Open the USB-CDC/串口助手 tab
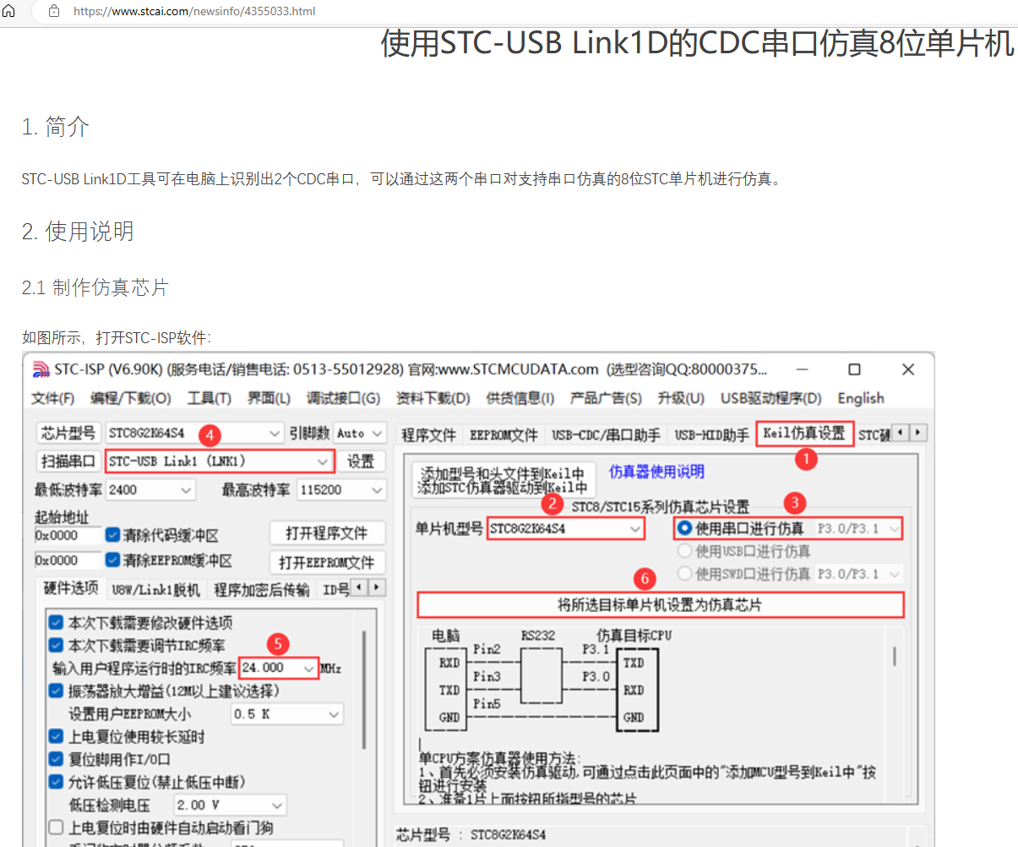The image size is (1018, 847). [x=606, y=434]
